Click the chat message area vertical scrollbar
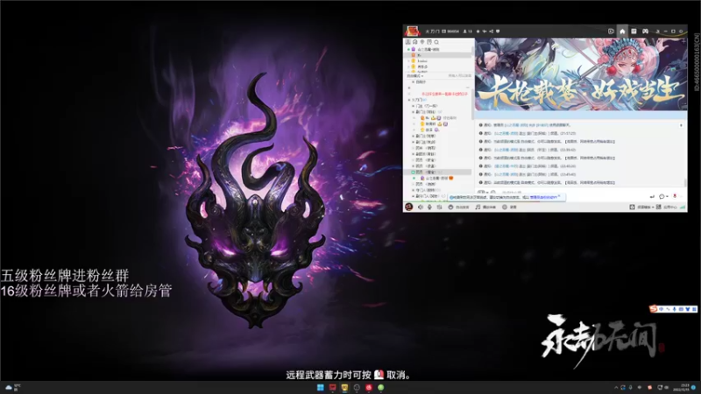Image resolution: width=701 pixels, height=394 pixels. pyautogui.click(x=685, y=182)
